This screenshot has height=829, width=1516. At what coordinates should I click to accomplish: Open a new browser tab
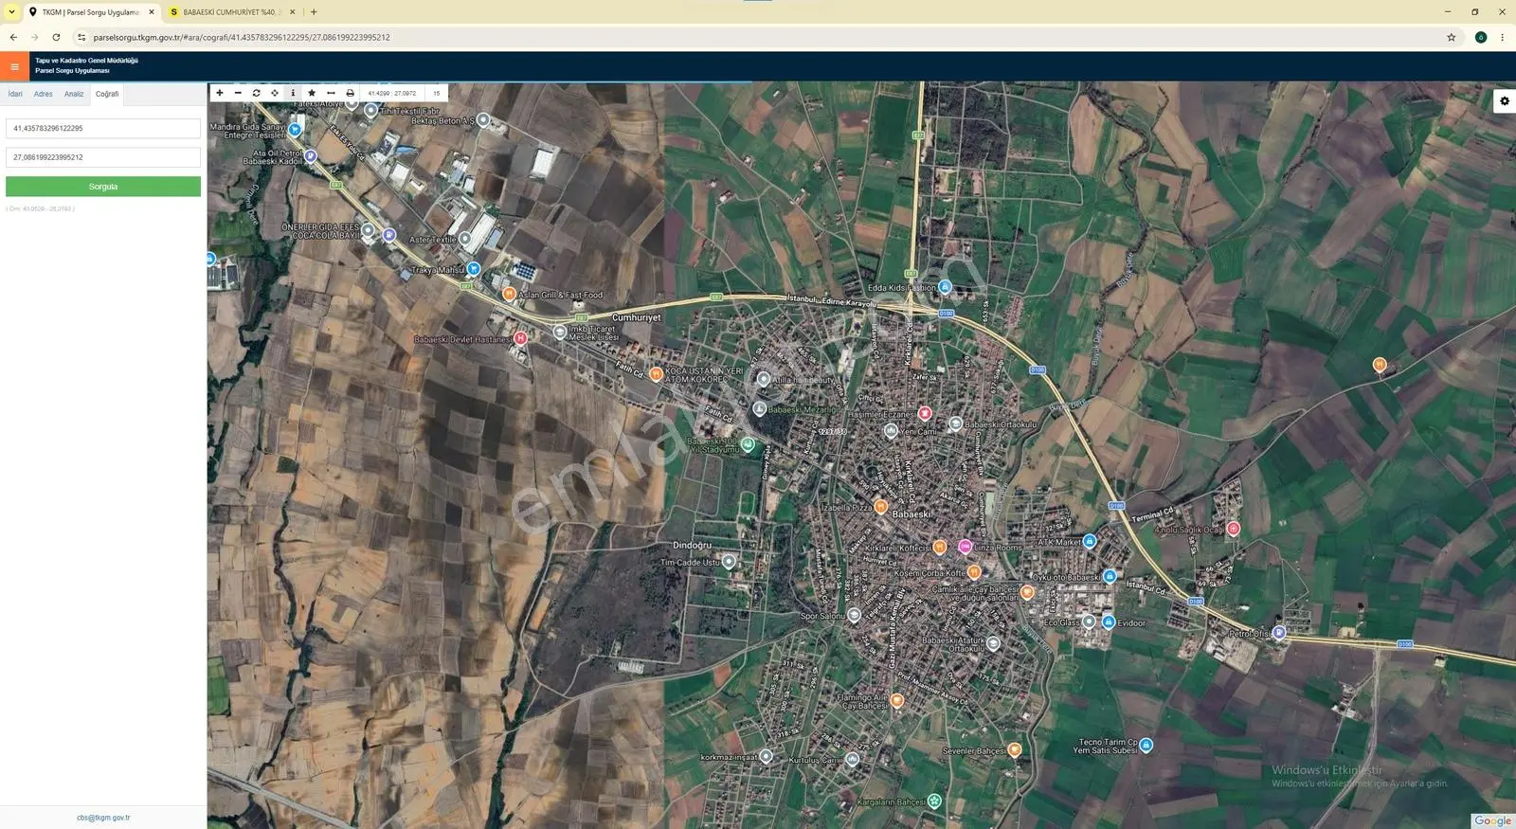pos(314,12)
